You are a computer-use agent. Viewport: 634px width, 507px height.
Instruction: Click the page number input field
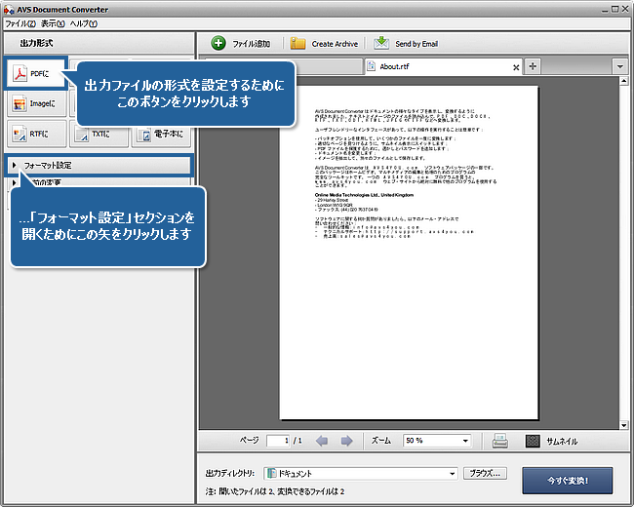point(278,441)
